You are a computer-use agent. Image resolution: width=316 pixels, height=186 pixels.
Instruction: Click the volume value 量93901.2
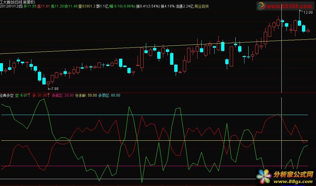(87, 6)
